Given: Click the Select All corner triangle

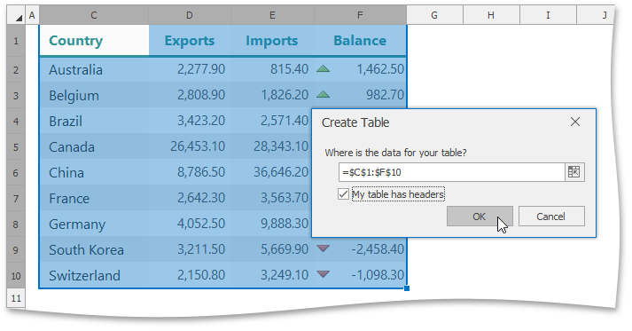Looking at the screenshot, I should tap(19, 18).
